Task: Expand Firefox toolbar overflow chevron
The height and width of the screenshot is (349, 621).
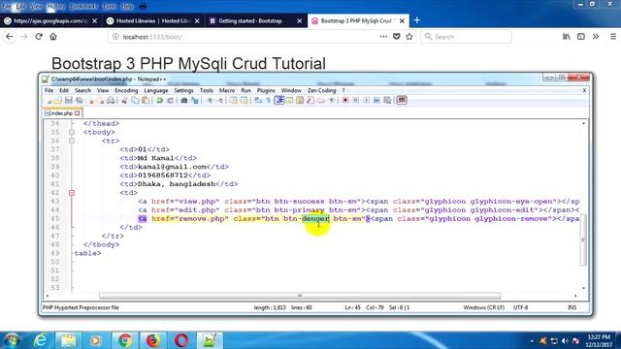Action: click(x=596, y=37)
